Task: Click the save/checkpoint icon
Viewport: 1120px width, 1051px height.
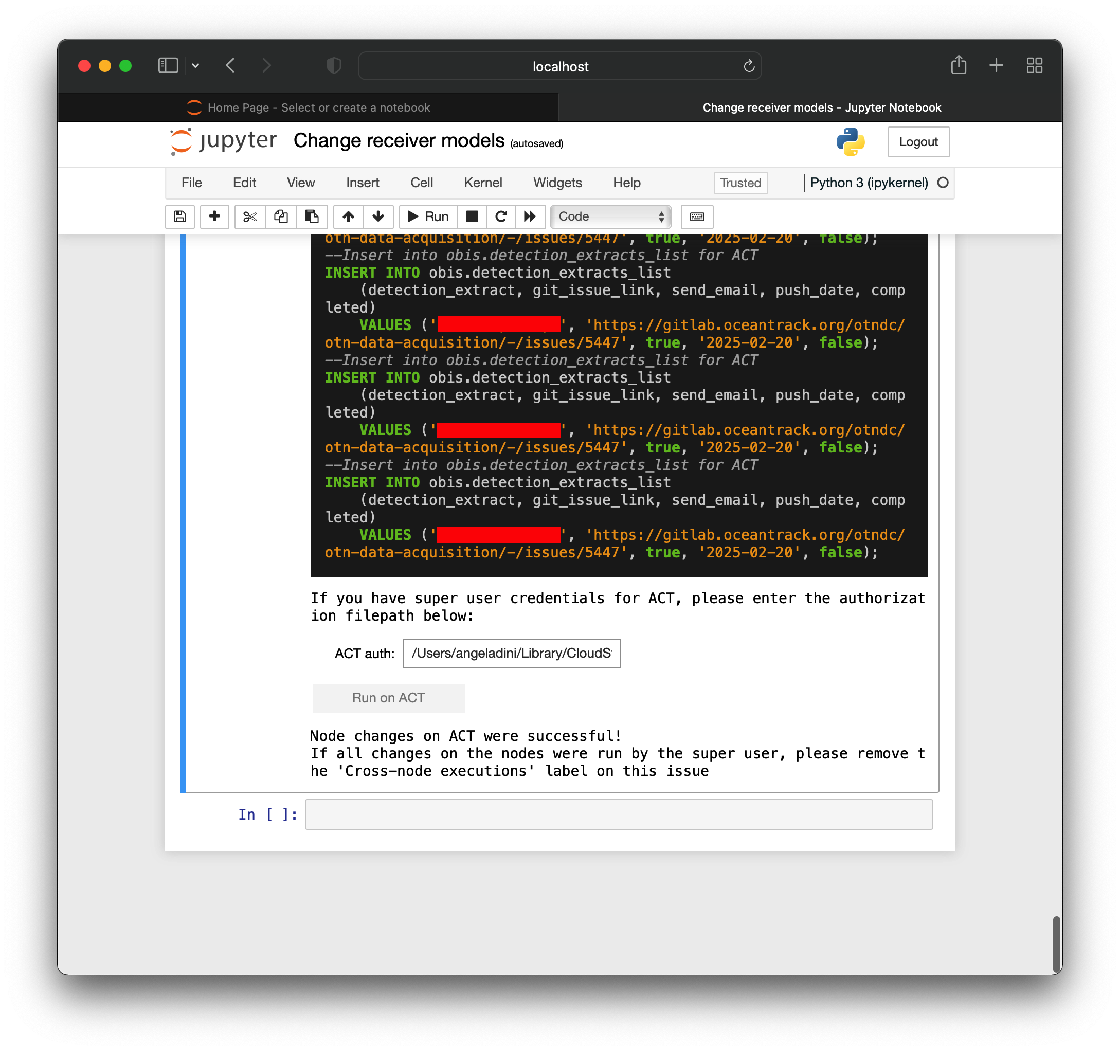Action: (179, 216)
